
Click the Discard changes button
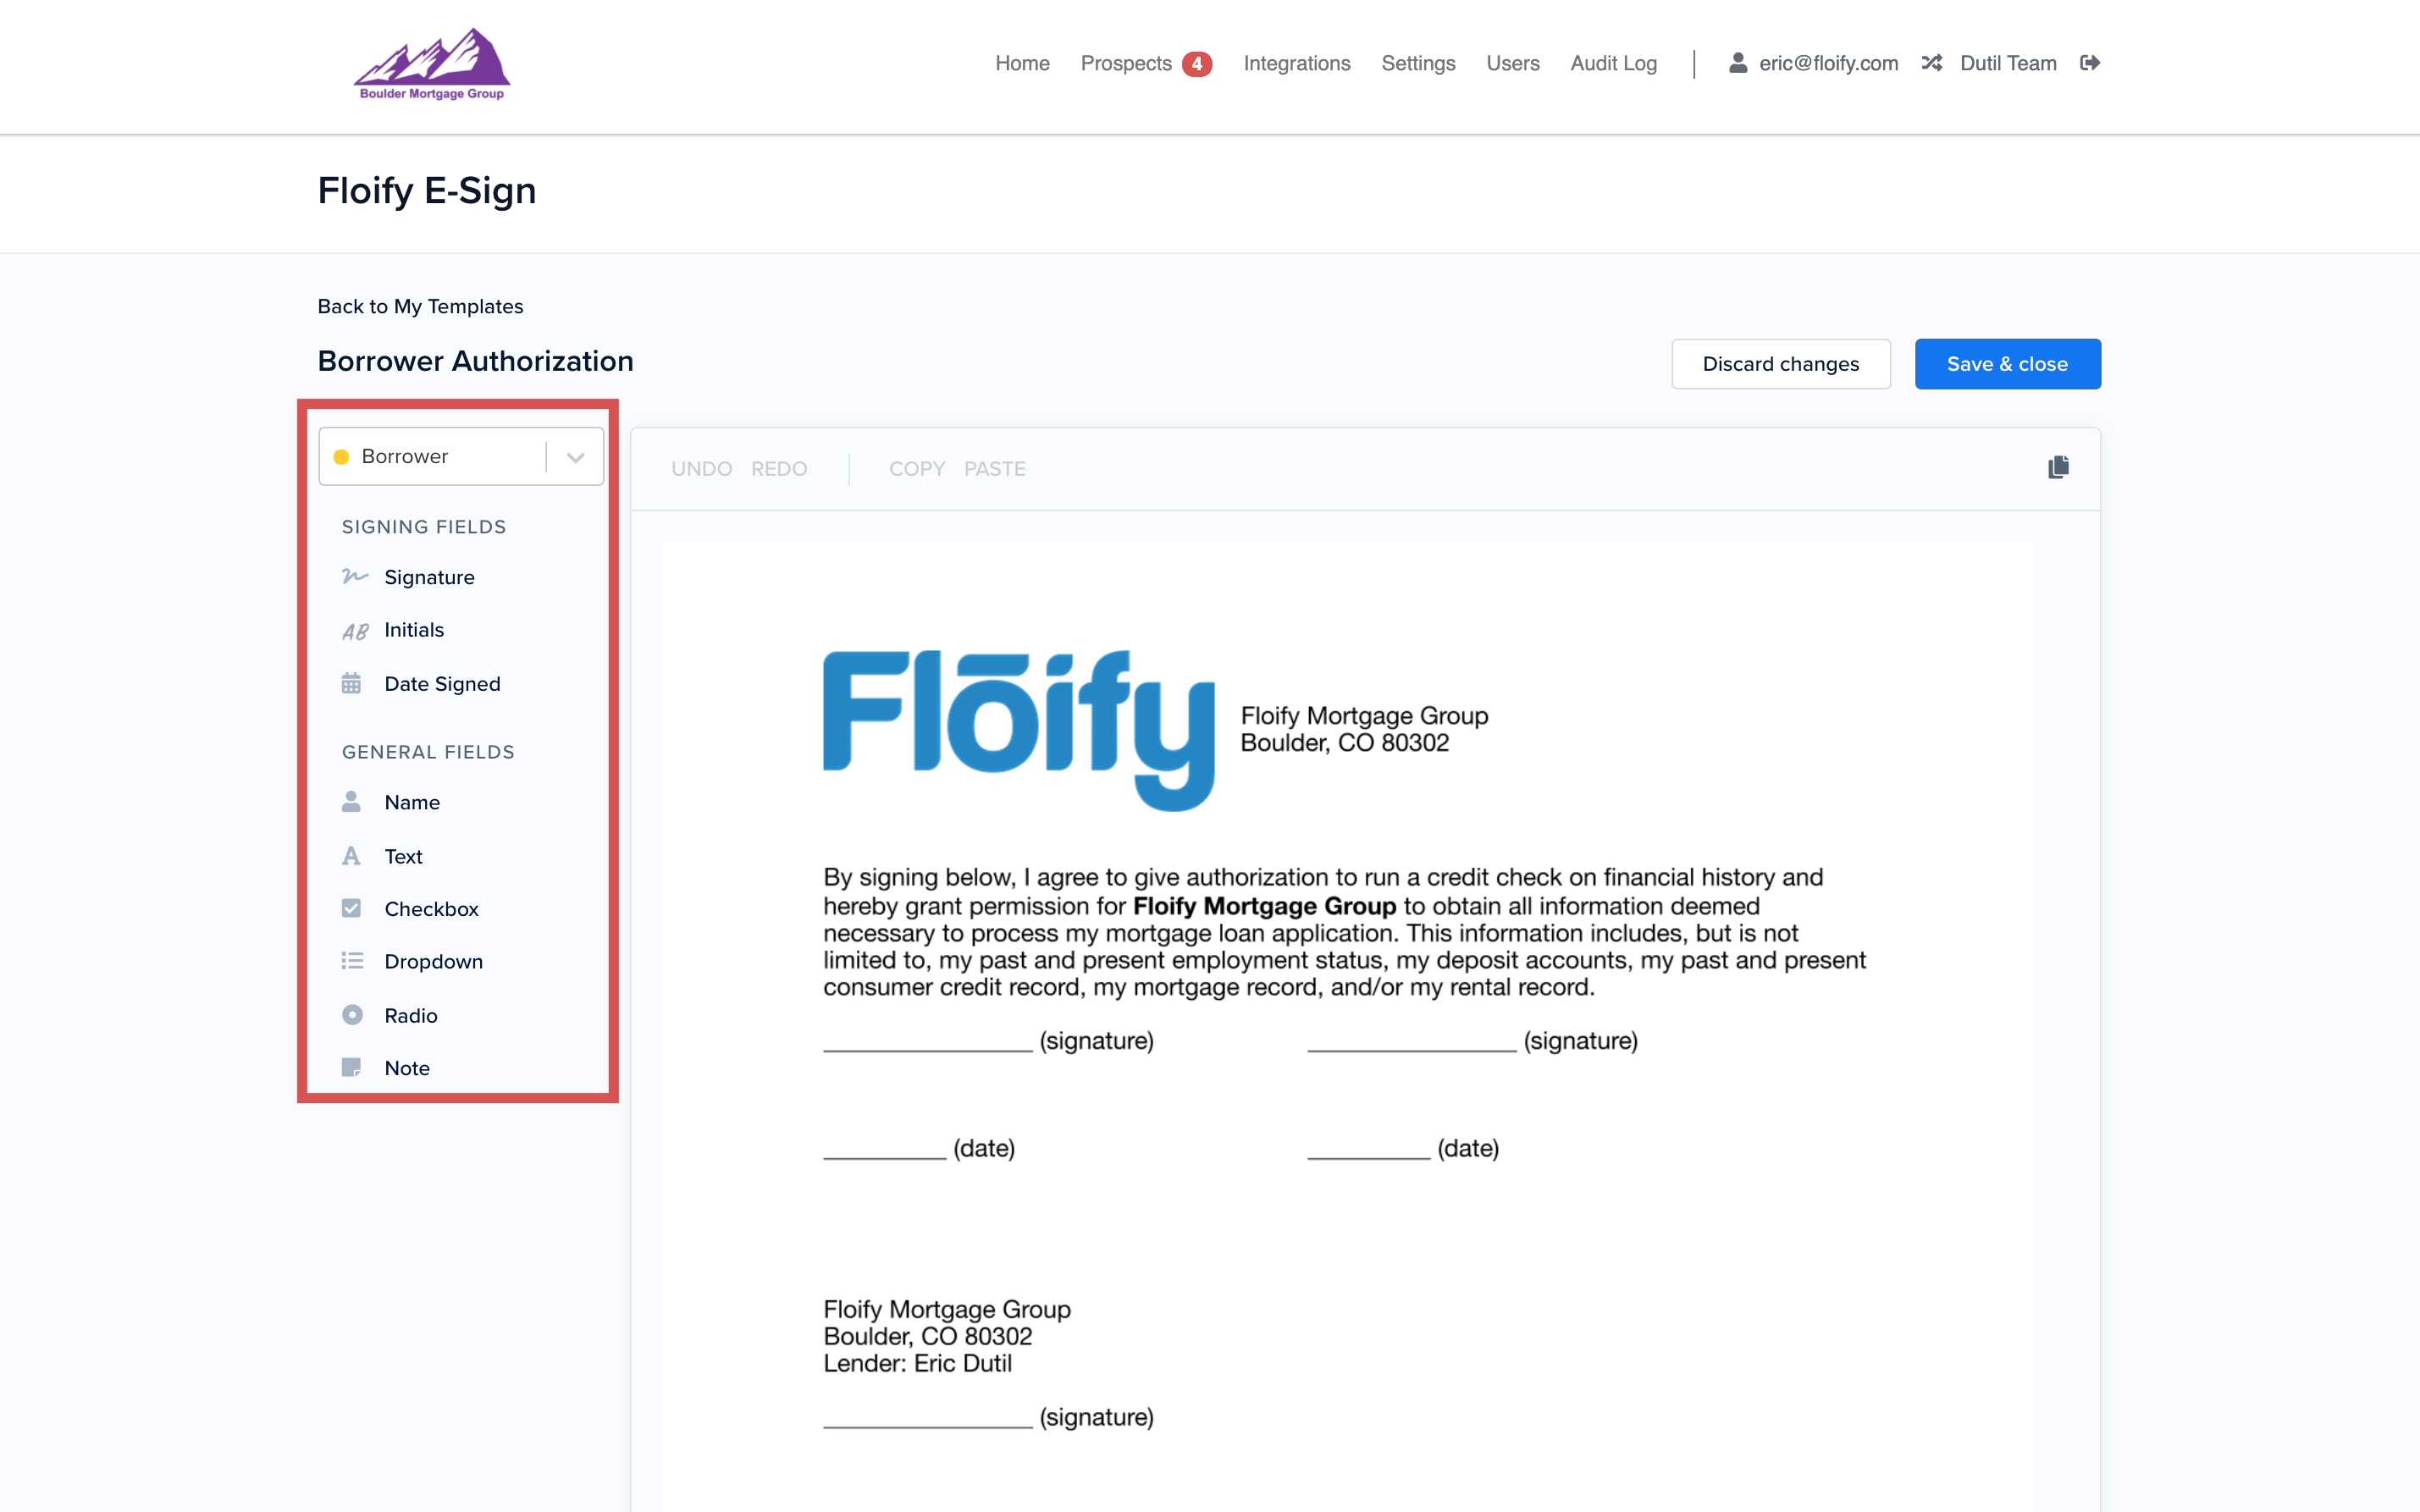coord(1780,364)
